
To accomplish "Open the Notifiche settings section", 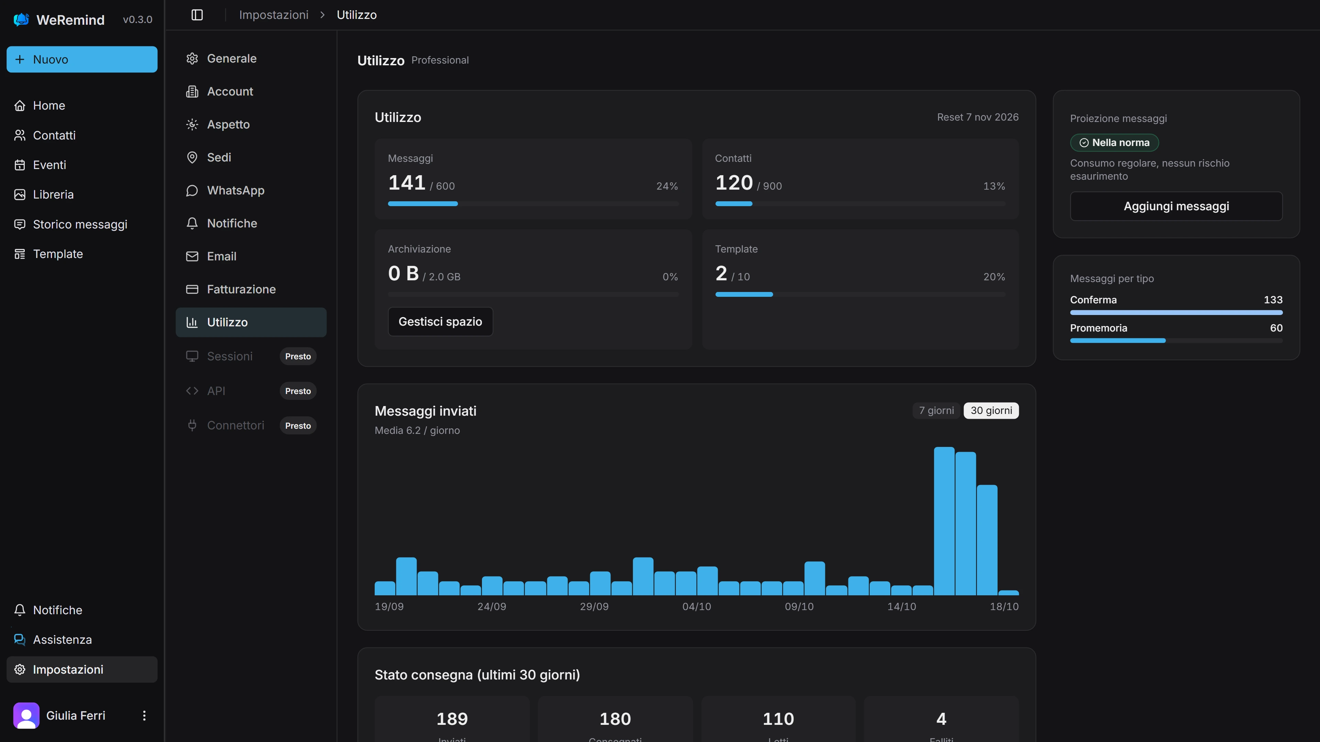I will pos(251,223).
